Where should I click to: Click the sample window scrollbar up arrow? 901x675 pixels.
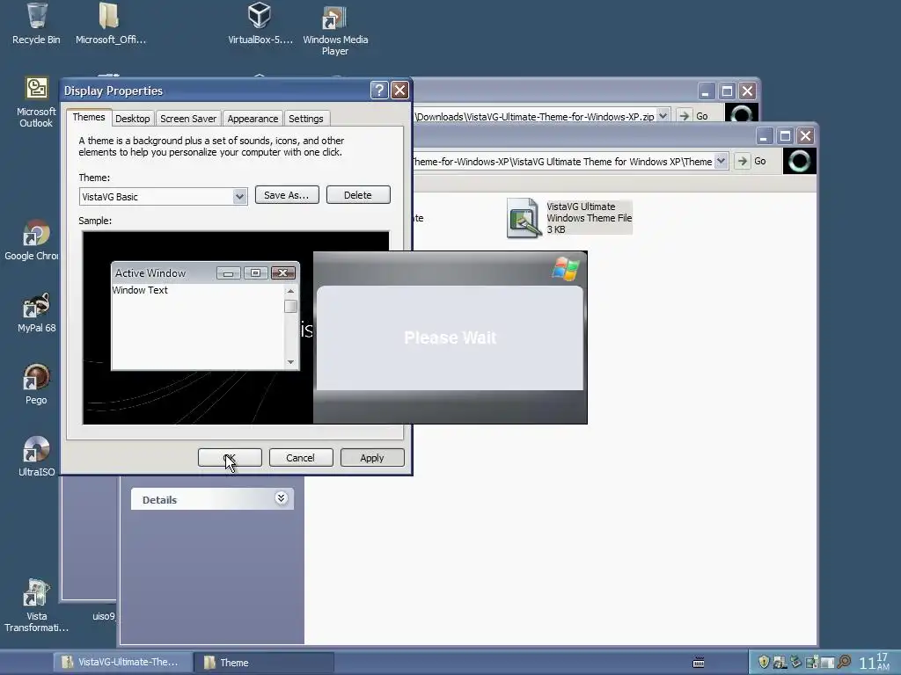(x=290, y=291)
